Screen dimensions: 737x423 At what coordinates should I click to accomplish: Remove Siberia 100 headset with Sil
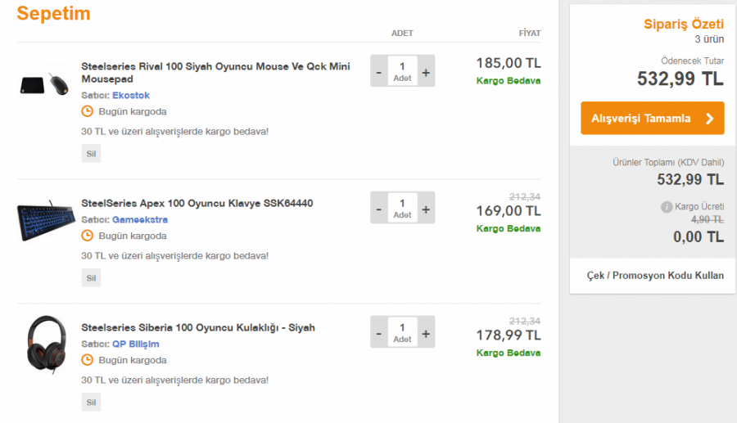click(91, 403)
